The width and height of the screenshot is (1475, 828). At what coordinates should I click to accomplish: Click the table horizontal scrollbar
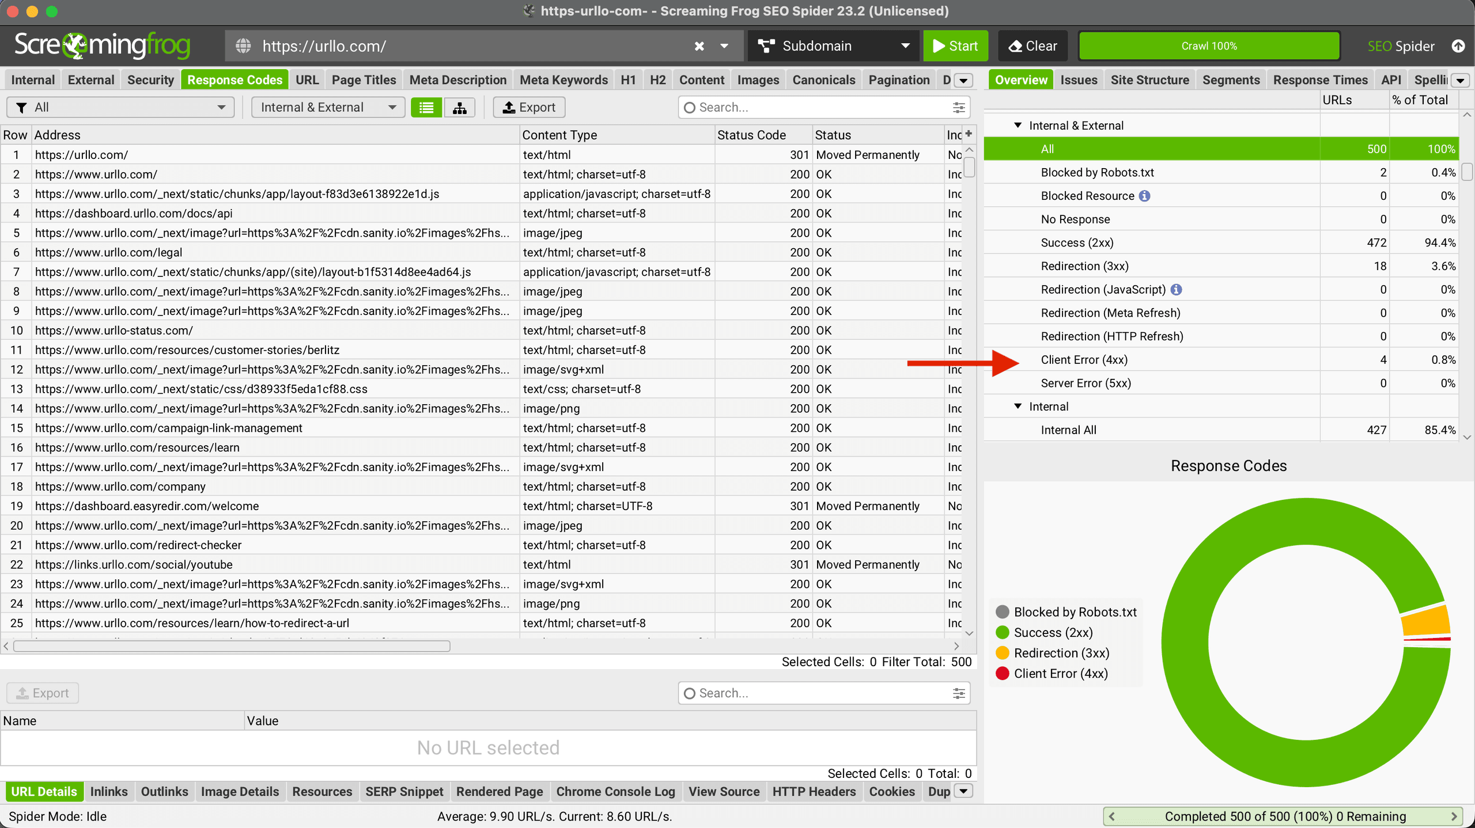click(x=232, y=646)
